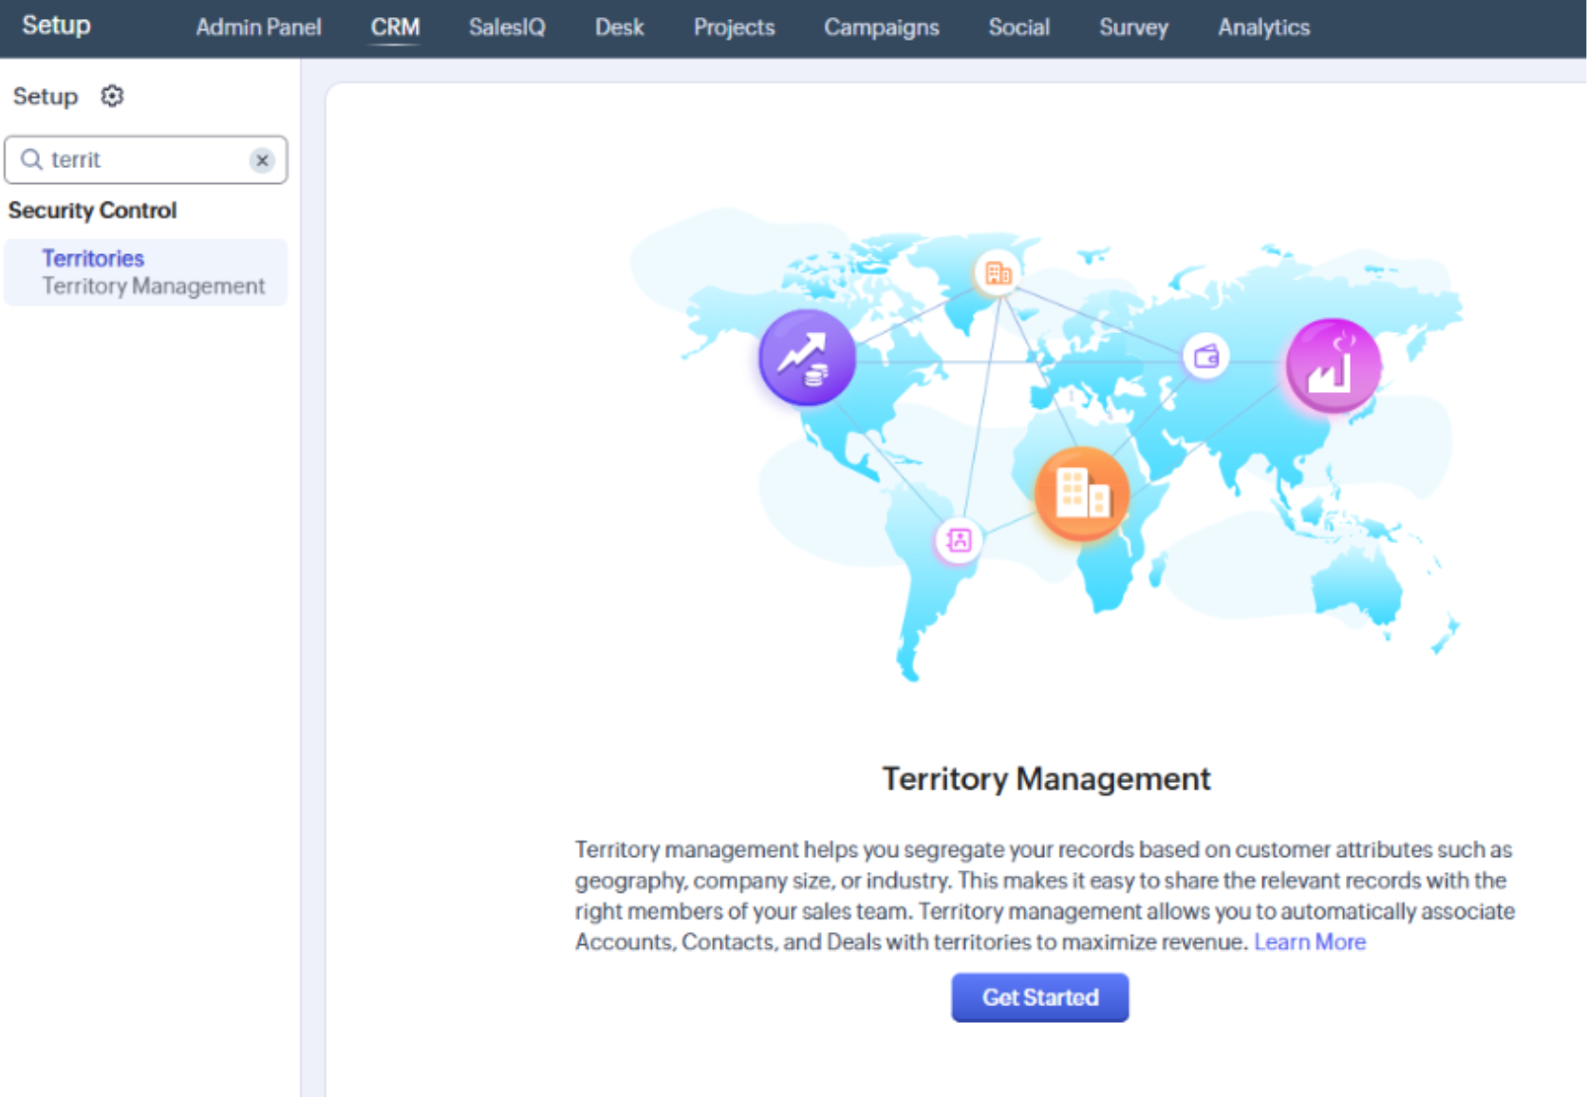Open the Analytics tab
Screen dimensions: 1587x1097
pyautogui.click(x=1263, y=28)
